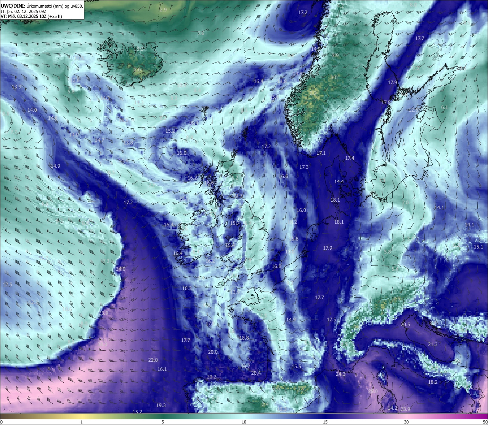Image resolution: width=488 pixels, height=425 pixels.
Task: Click the 24.3 value over the Mediterranean
Action: (x=340, y=374)
